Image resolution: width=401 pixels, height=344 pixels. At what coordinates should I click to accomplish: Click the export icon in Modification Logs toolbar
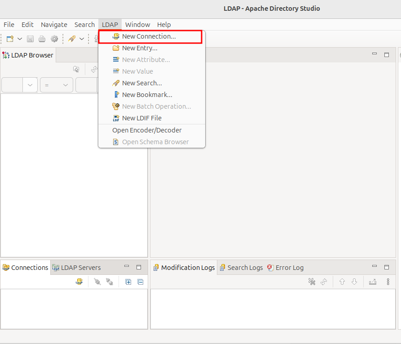tap(372, 282)
